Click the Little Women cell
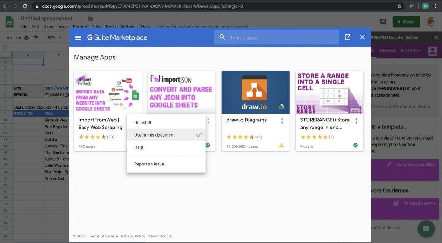 tap(56, 165)
